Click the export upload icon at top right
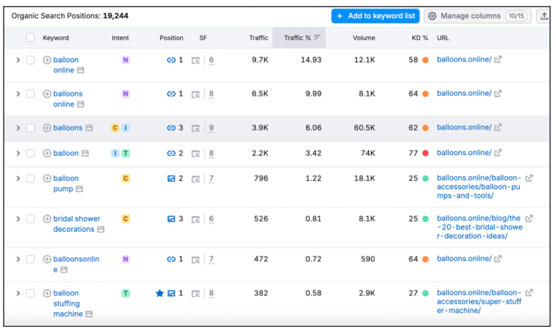556x331 pixels. coord(544,16)
